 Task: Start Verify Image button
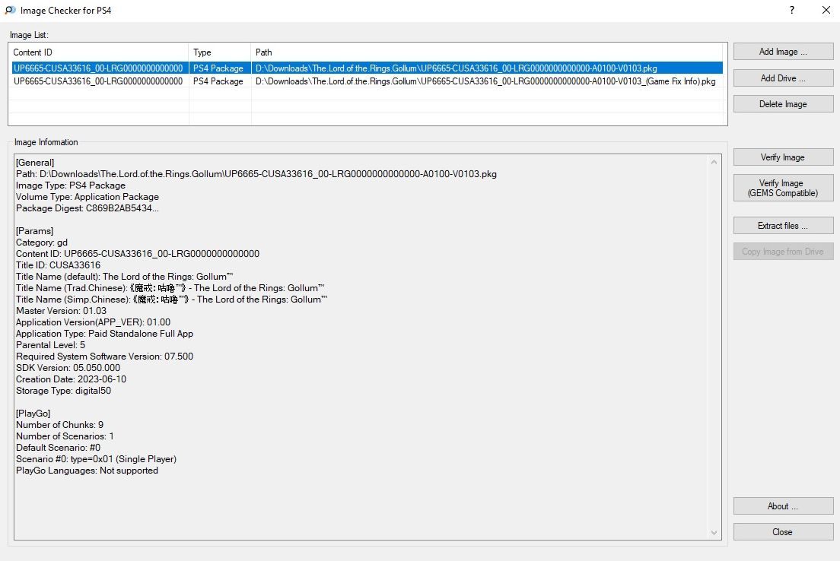click(783, 157)
